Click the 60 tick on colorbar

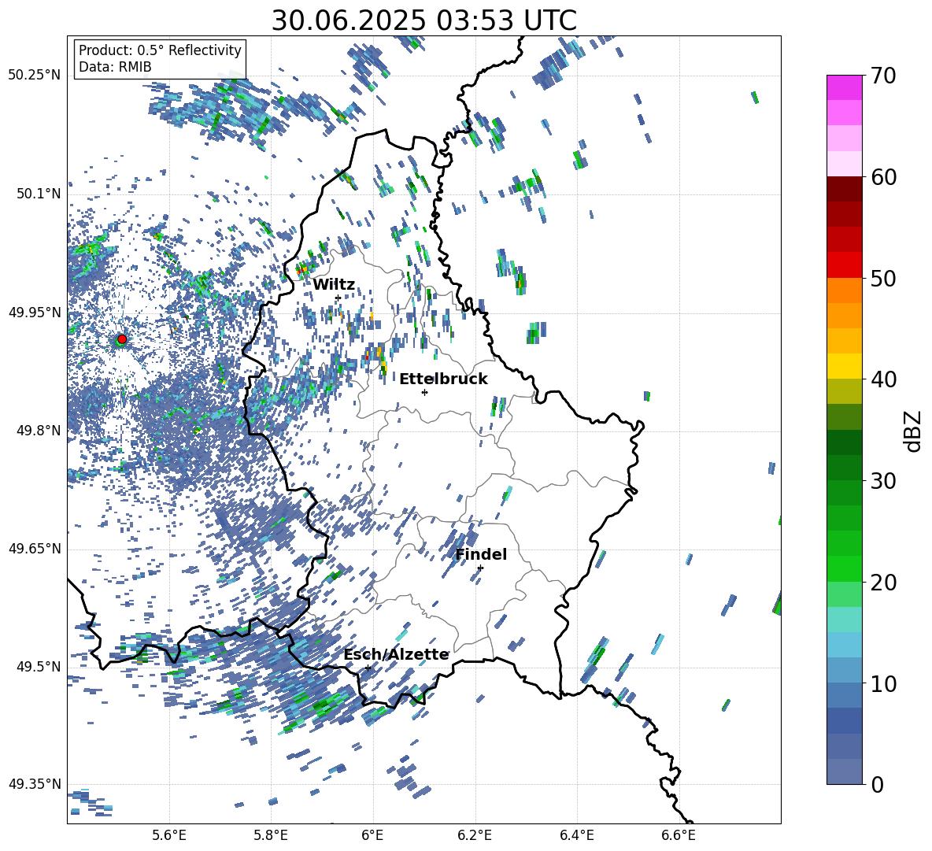pyautogui.click(x=883, y=177)
